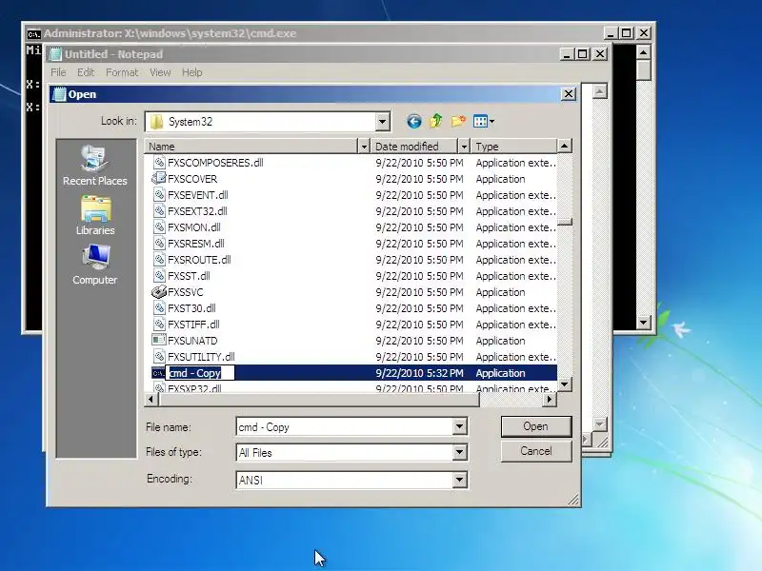Click the FXSEVENT.dll file icon
Viewport: 762px width, 571px height.
(159, 195)
